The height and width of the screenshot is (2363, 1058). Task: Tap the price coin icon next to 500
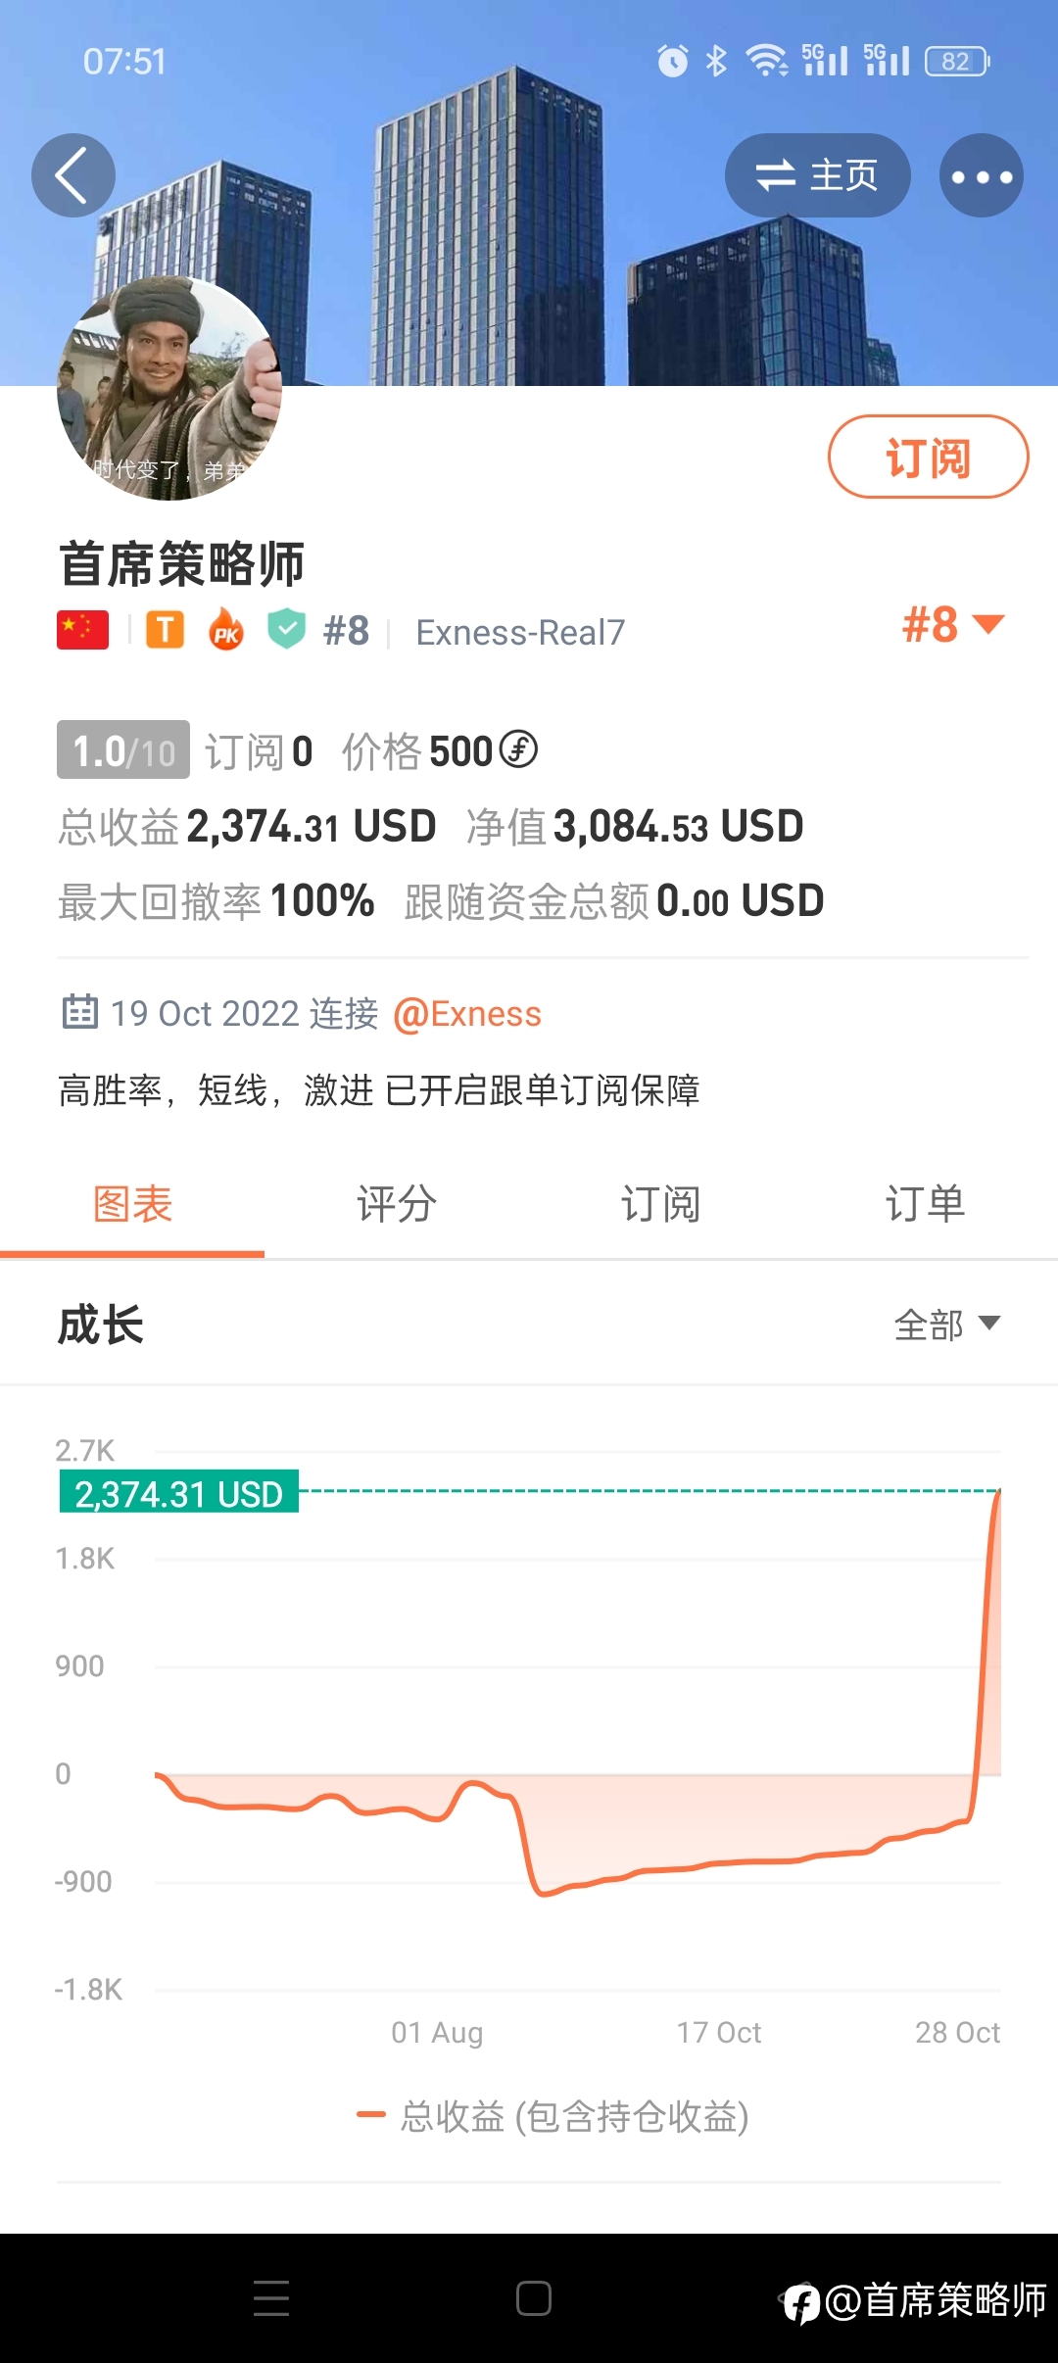(x=518, y=750)
